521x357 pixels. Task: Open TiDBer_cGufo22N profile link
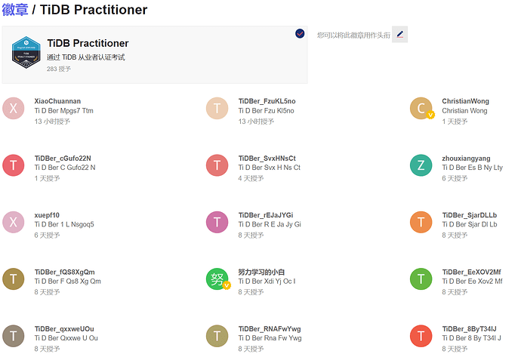pyautogui.click(x=63, y=158)
